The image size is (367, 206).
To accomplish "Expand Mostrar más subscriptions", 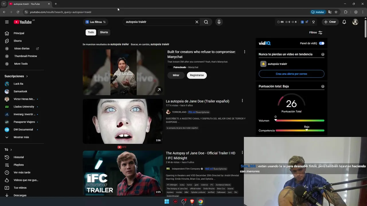I will [22, 137].
